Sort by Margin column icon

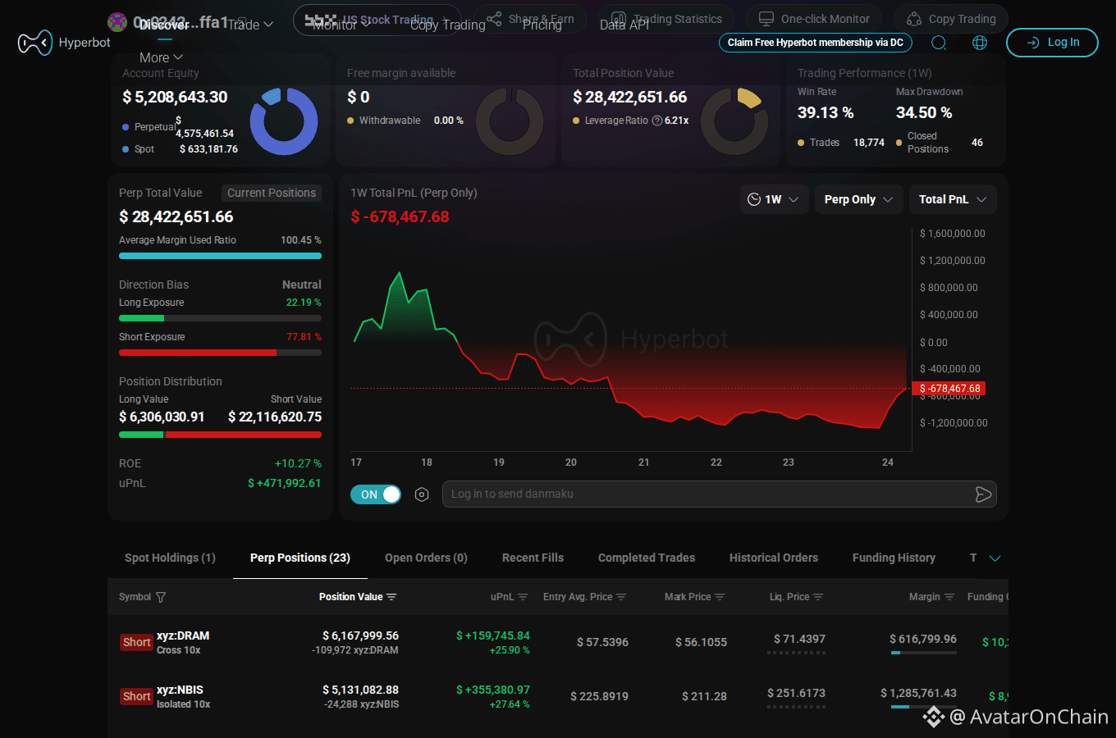[949, 597]
